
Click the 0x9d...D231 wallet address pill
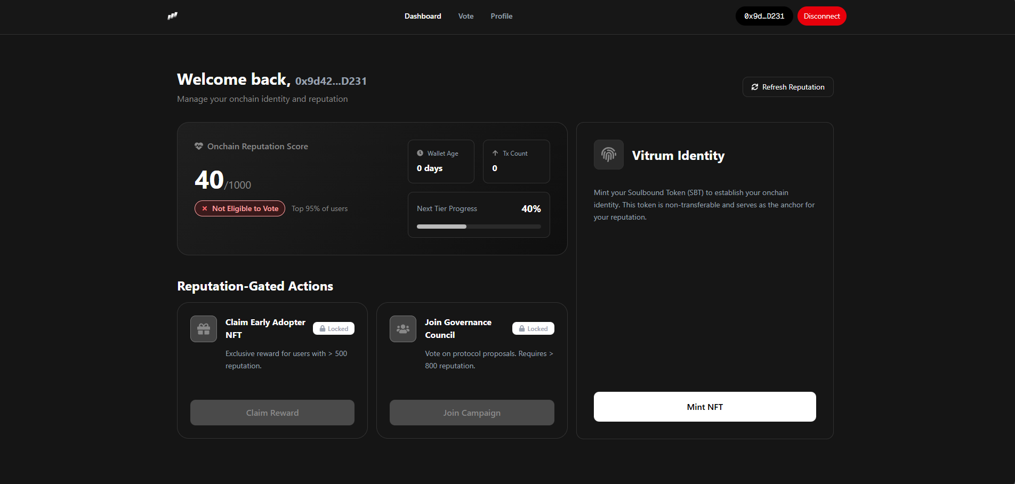[x=764, y=16]
